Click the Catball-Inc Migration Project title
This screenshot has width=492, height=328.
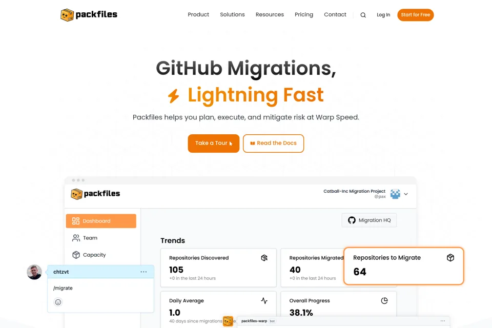click(x=354, y=191)
